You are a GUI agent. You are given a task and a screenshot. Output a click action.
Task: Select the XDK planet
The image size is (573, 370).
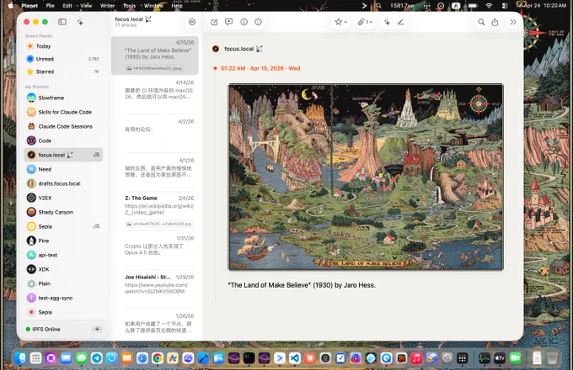pos(63,269)
